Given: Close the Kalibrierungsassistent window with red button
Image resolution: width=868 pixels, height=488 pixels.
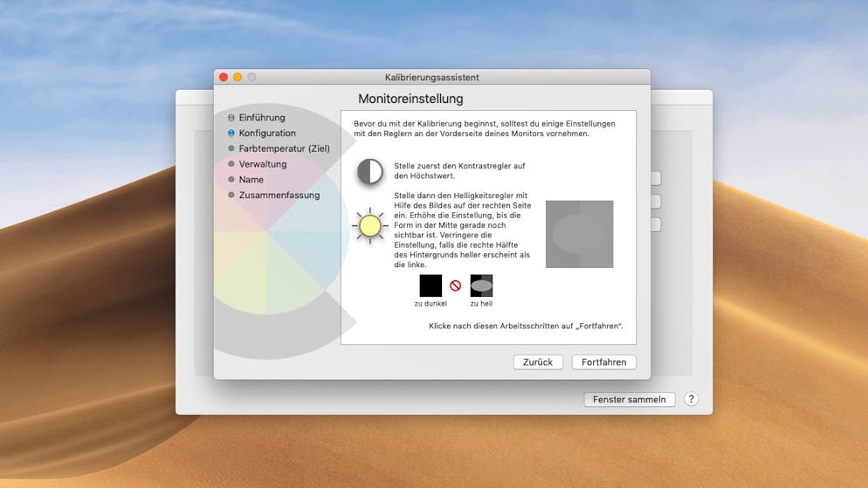Looking at the screenshot, I should tap(224, 77).
